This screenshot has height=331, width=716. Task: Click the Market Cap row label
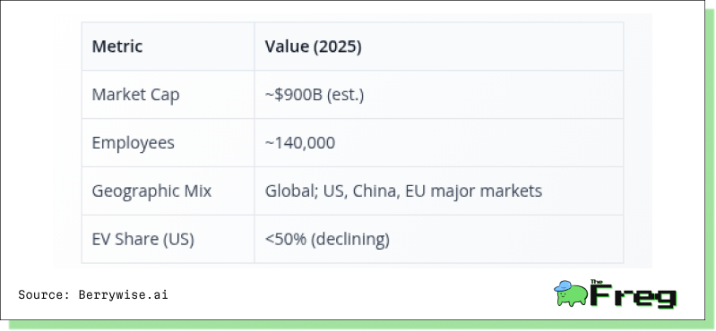[135, 95]
